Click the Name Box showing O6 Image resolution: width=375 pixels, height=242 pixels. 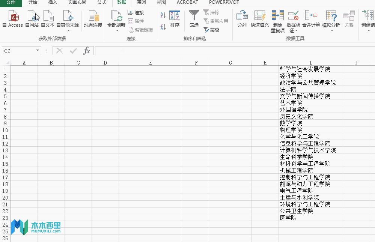pyautogui.click(x=19, y=51)
